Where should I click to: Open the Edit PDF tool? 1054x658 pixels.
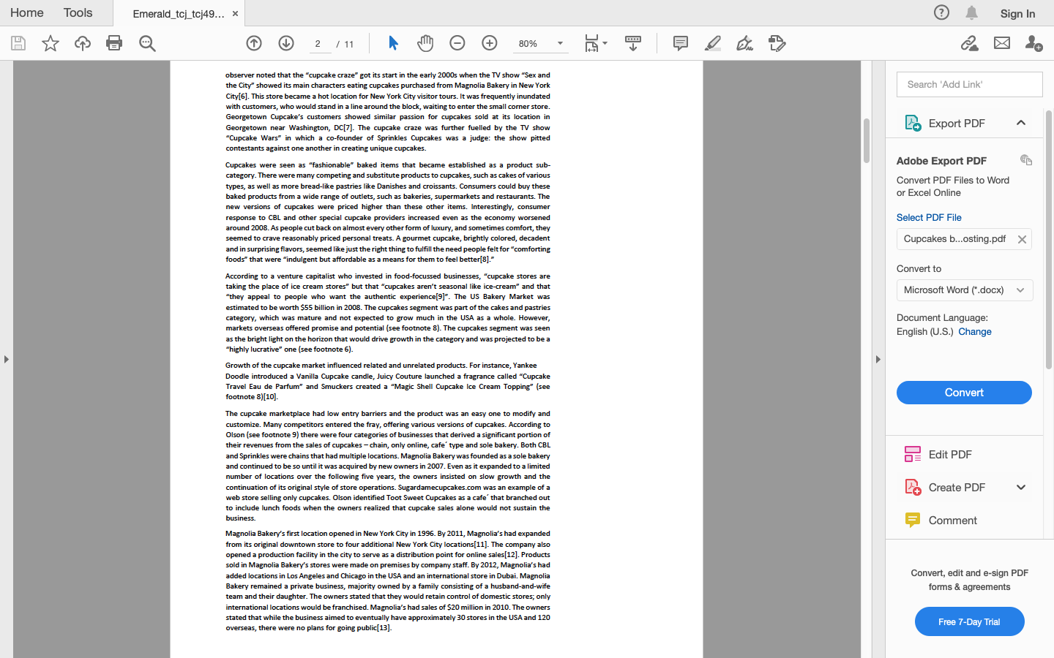tap(951, 454)
